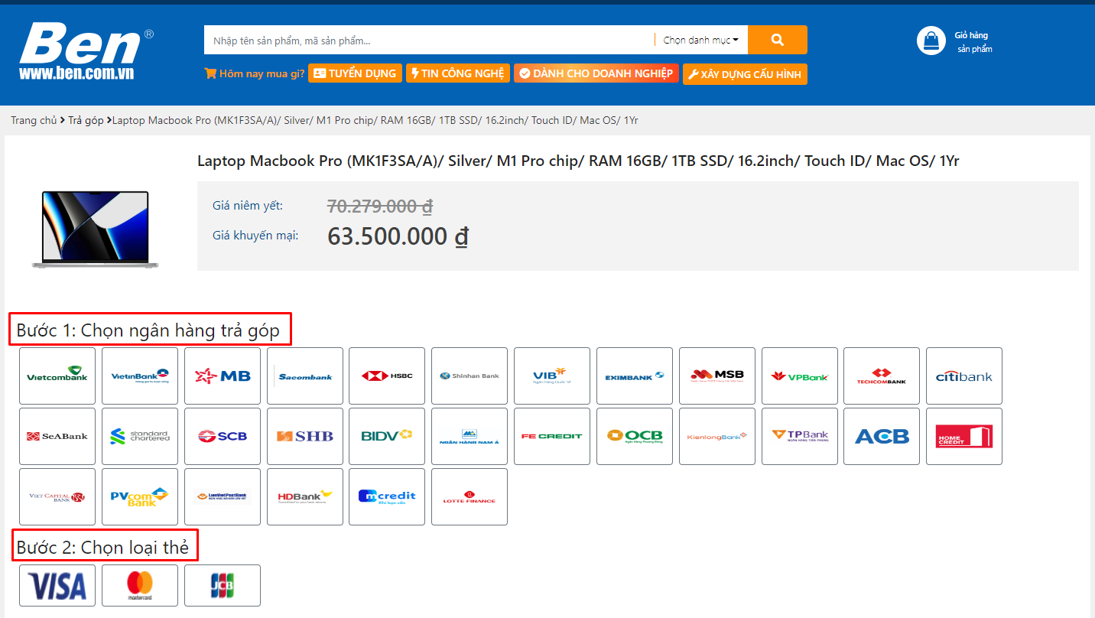Select the BIDV bank logo
1095x618 pixels.
[387, 436]
